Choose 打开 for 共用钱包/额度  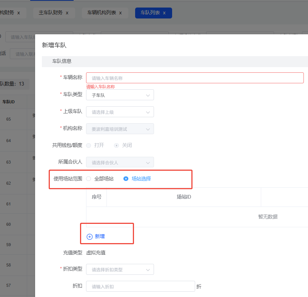(89, 145)
